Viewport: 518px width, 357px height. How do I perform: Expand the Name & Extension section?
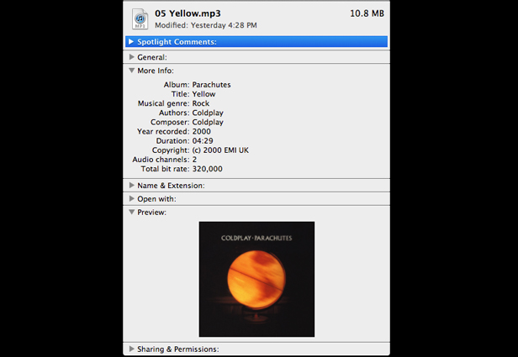[x=131, y=185]
